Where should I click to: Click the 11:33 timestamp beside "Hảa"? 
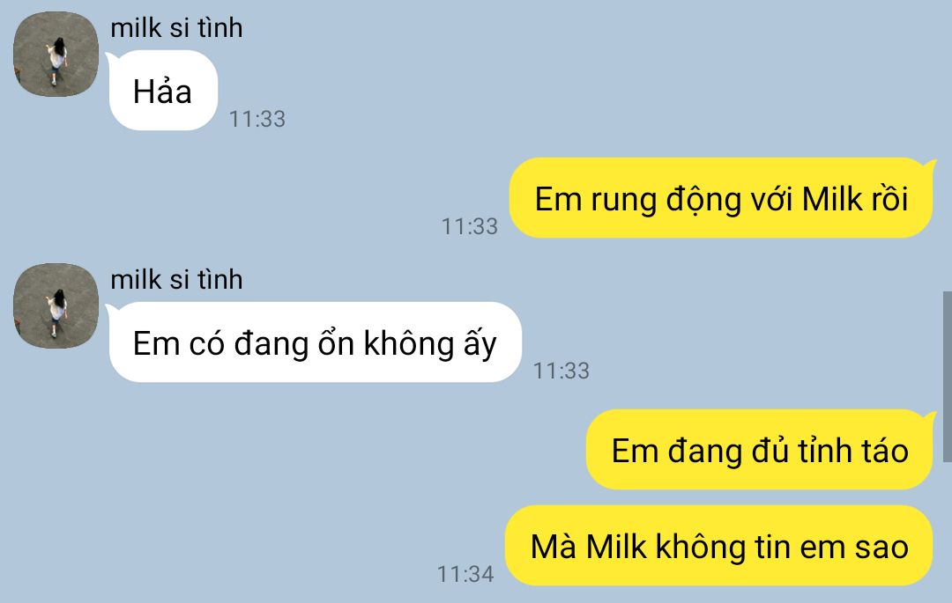257,119
